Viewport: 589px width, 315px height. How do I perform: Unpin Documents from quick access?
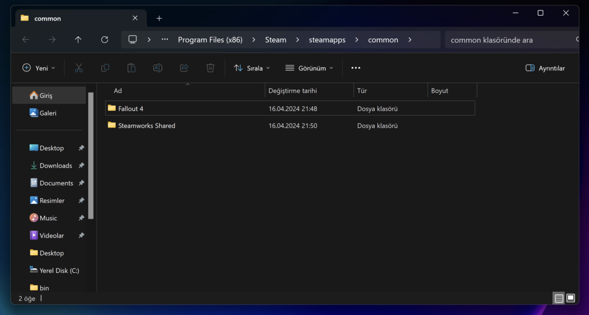[x=81, y=183]
